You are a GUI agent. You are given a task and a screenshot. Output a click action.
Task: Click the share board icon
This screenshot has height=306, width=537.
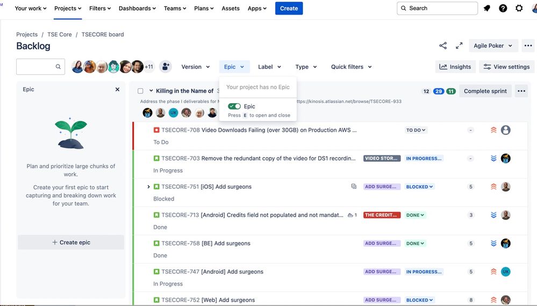pos(443,46)
